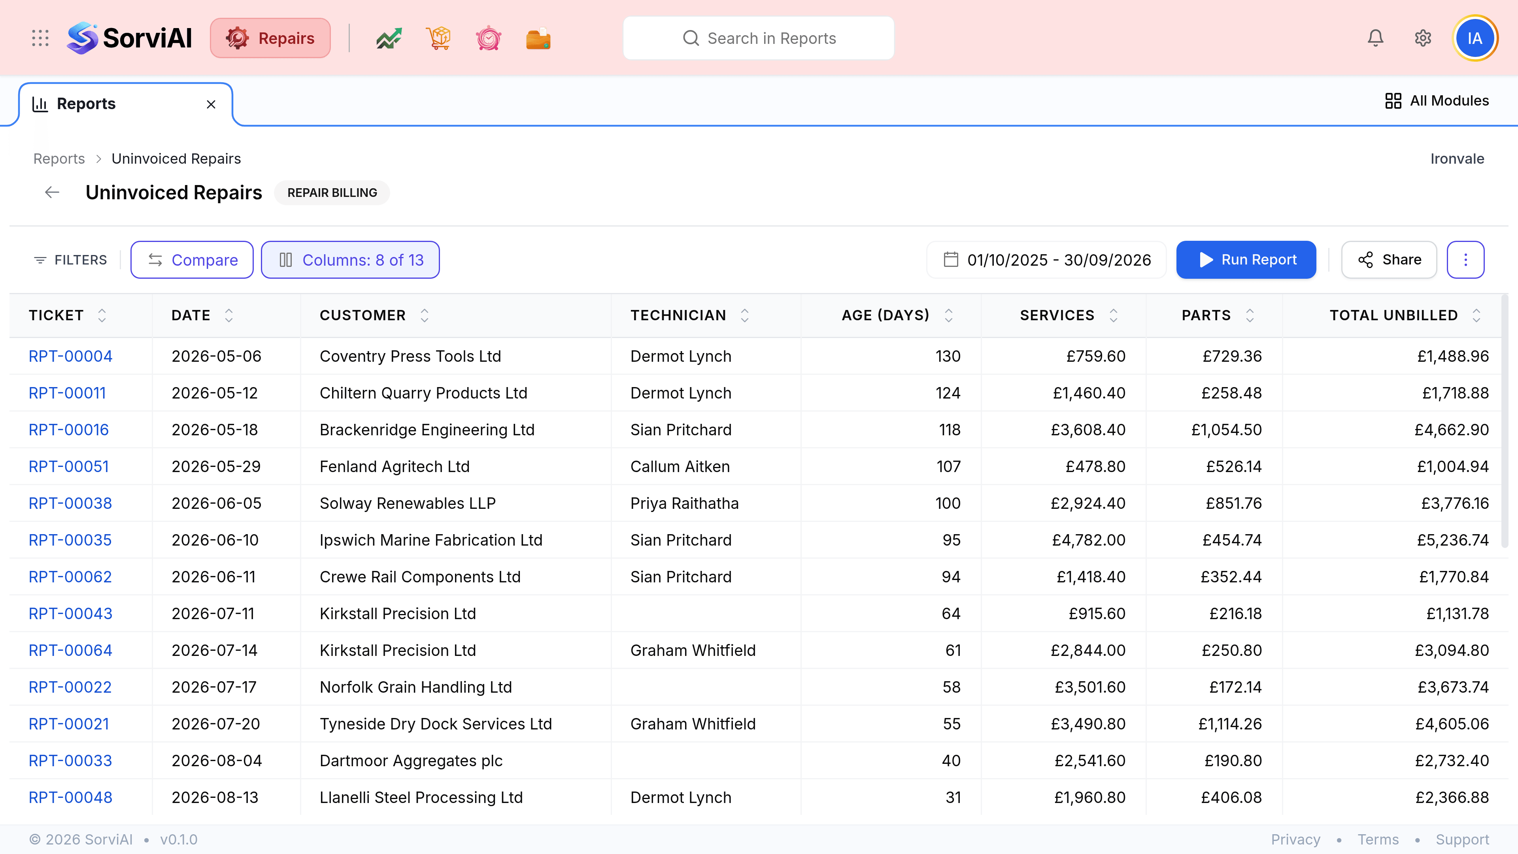Screen dimensions: 1518x854
Task: Open ticket RPT-00048
Action: [x=70, y=797]
